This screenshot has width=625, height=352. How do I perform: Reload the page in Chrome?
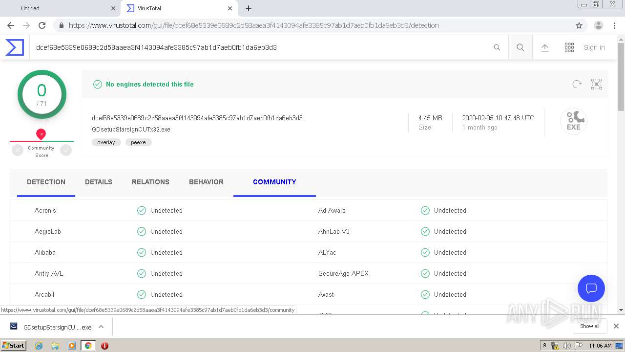coord(42,25)
